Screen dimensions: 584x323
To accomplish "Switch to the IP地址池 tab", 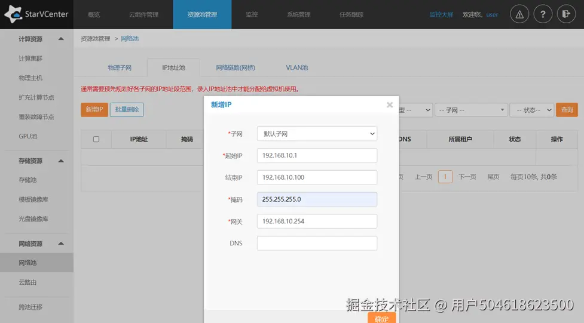I will [173, 67].
